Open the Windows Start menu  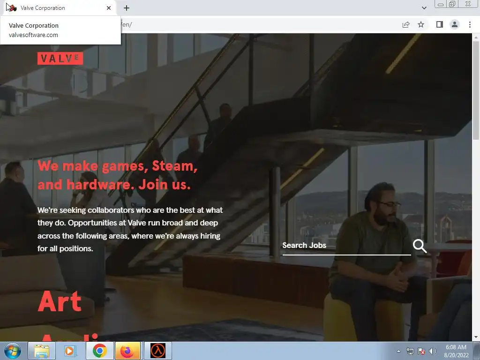[x=13, y=351]
